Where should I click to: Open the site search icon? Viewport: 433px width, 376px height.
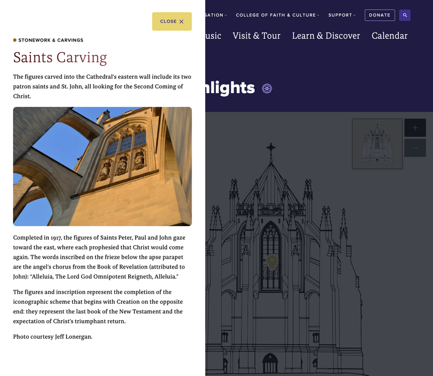coord(405,15)
